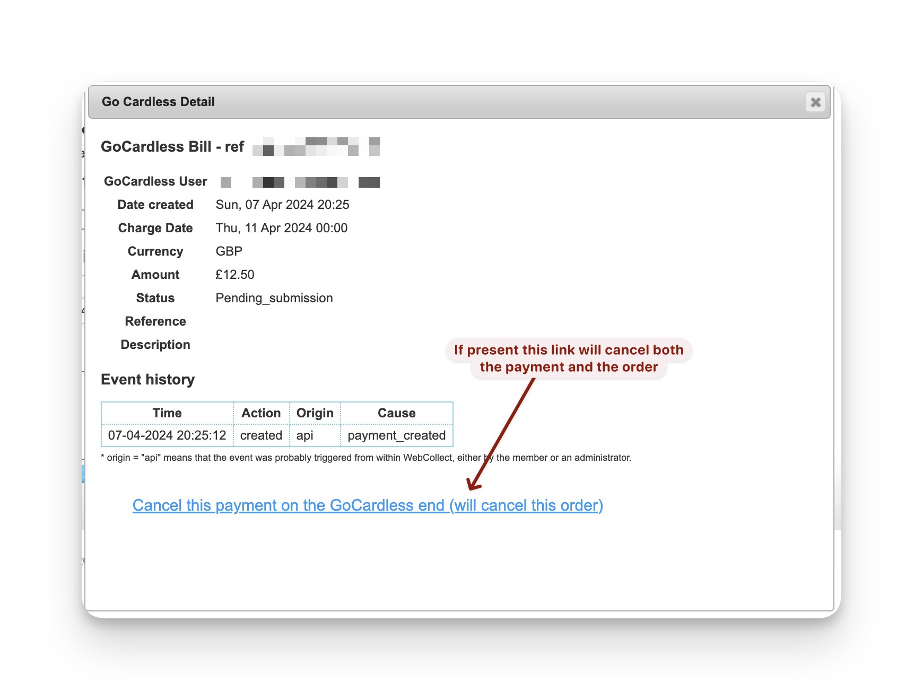Click the origin api footnote text

point(366,457)
